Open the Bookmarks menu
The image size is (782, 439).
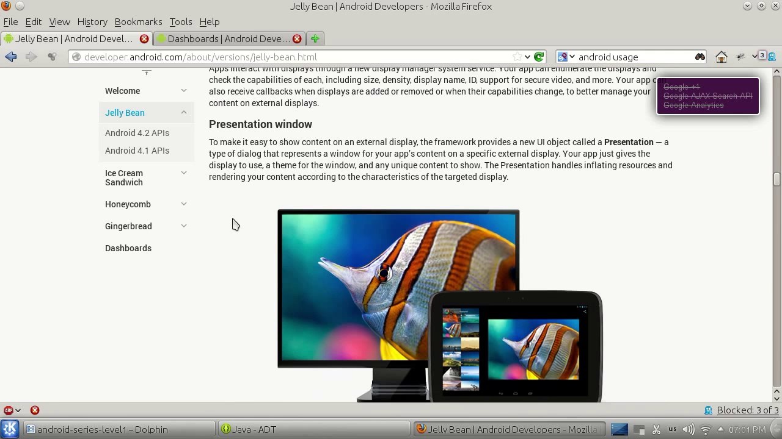point(138,21)
